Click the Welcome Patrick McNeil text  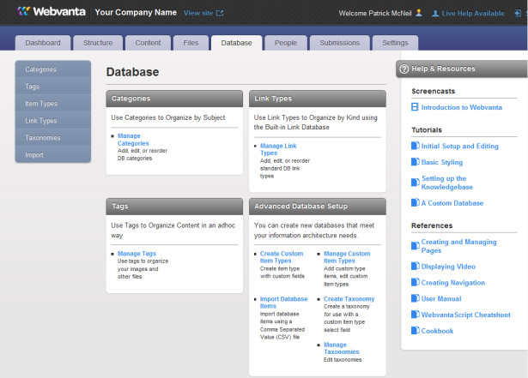[375, 13]
